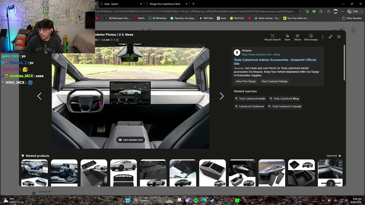Screen dimensions: 365x205
Task: Open the Netflix bookmark
Action: (x=139, y=18)
